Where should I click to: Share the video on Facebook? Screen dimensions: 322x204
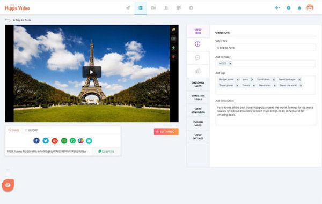coord(36,141)
